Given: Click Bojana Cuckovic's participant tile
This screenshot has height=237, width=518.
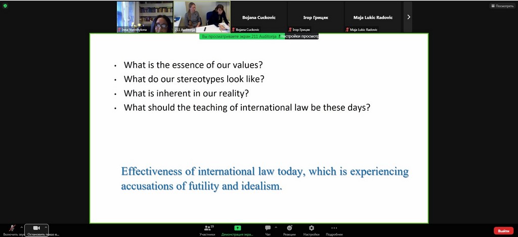Looking at the screenshot, I should [x=258, y=17].
